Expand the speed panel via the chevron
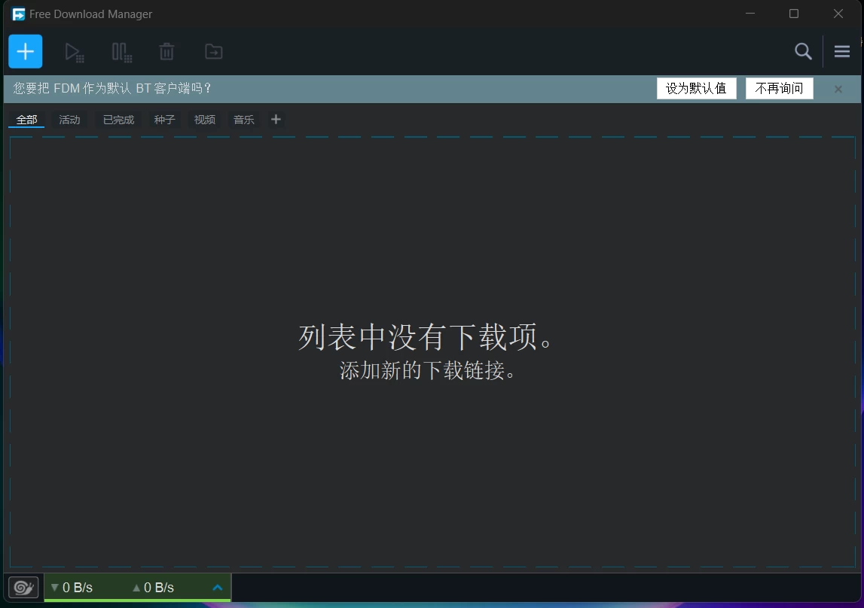The image size is (864, 608). point(218,588)
